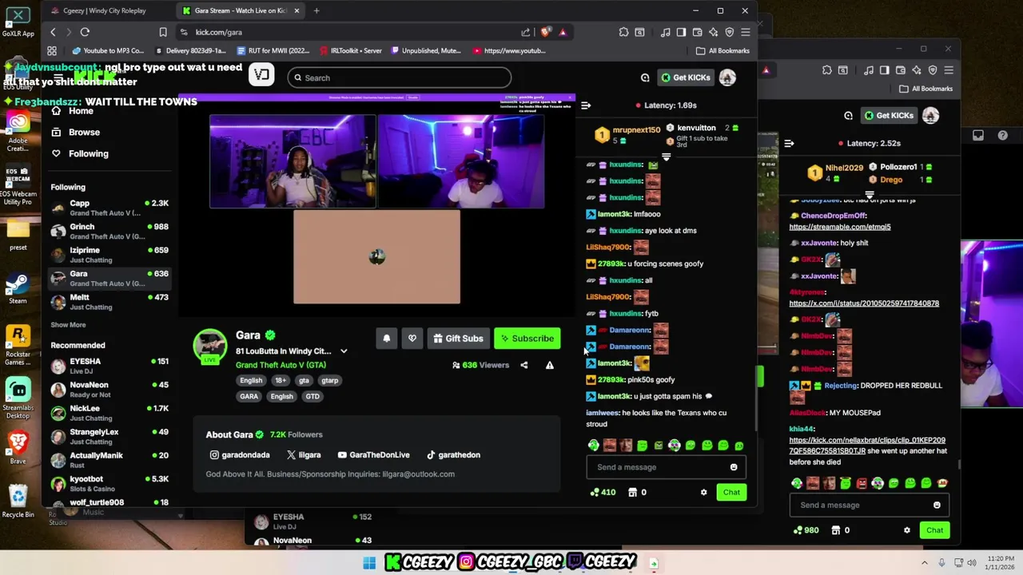Open garadondada Instagram link
1023x575 pixels.
point(240,455)
